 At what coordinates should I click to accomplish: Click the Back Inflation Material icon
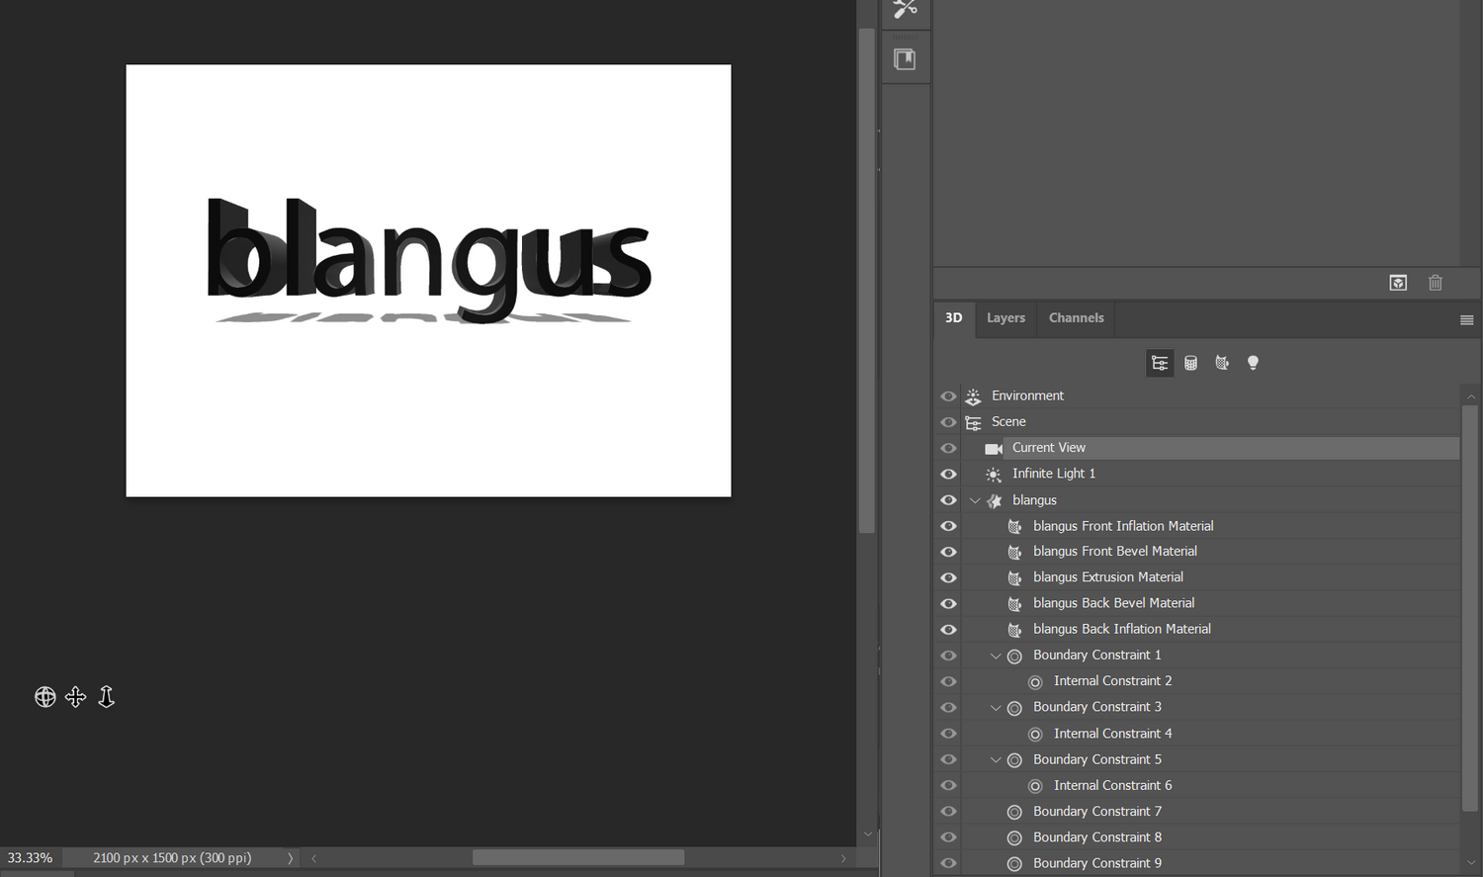(1014, 630)
